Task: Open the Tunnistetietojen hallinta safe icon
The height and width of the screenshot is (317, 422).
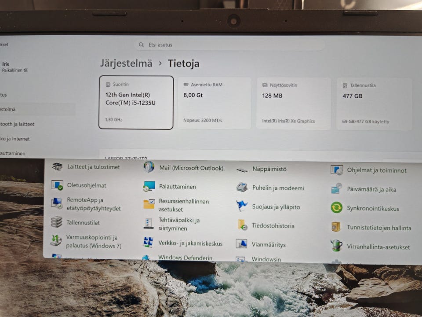Action: [336, 227]
